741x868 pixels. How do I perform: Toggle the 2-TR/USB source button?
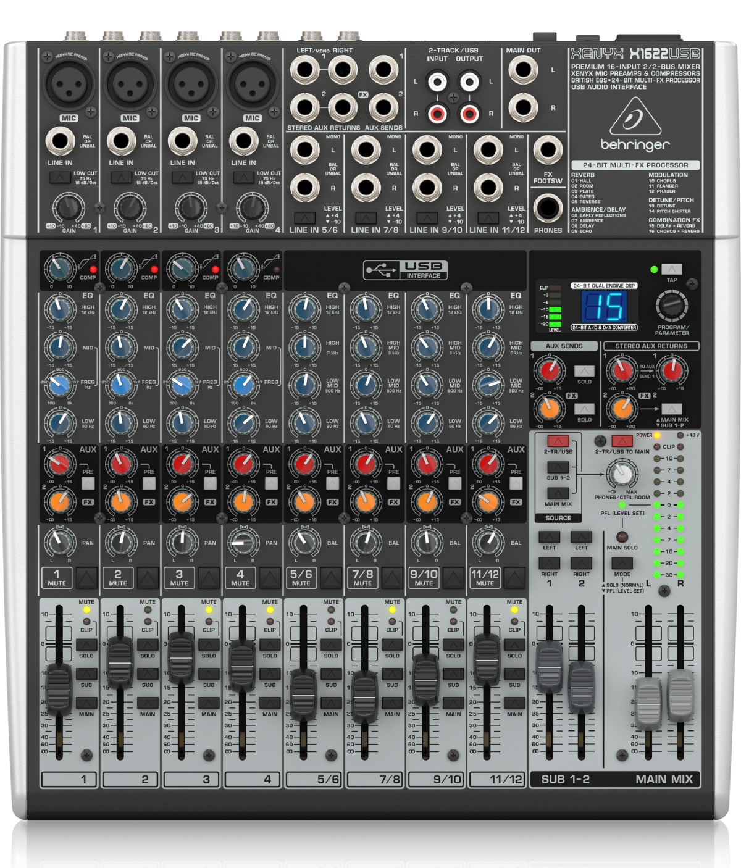pyautogui.click(x=558, y=441)
